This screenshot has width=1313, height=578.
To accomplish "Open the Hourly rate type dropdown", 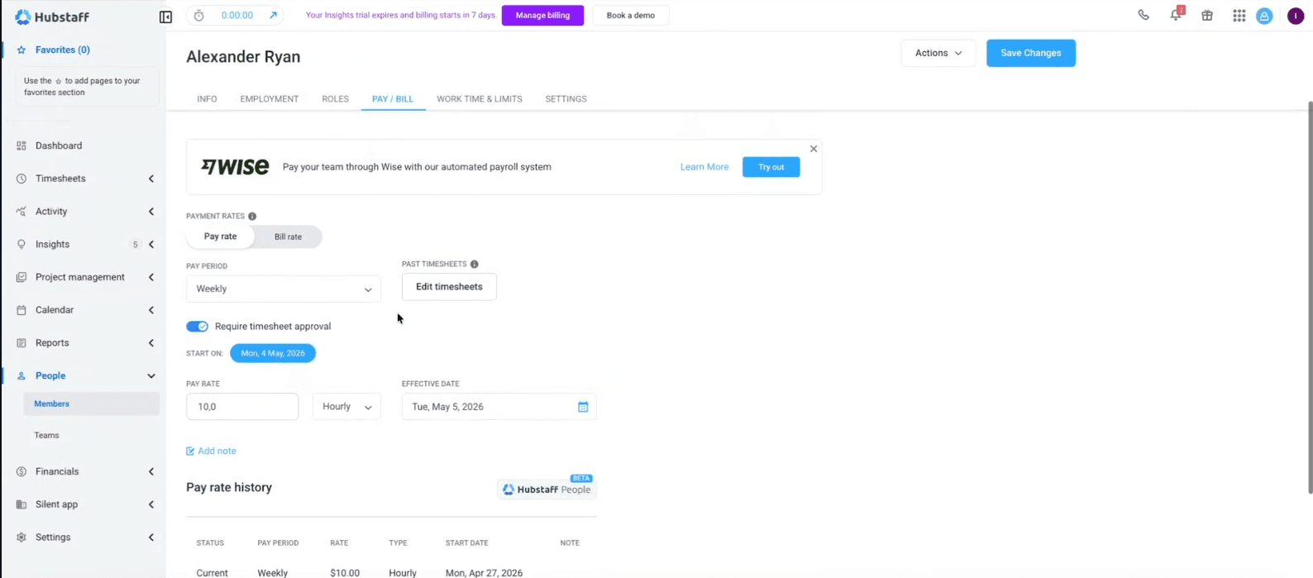I will pyautogui.click(x=346, y=407).
